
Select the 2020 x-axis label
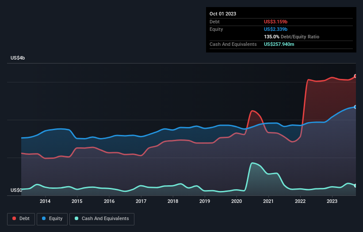click(x=237, y=201)
